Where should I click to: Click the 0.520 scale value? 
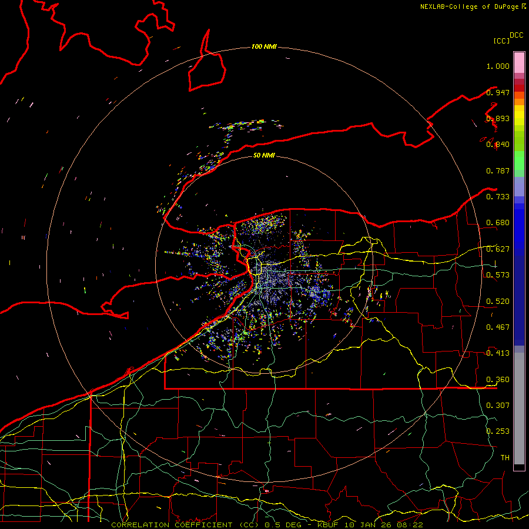[x=498, y=302]
